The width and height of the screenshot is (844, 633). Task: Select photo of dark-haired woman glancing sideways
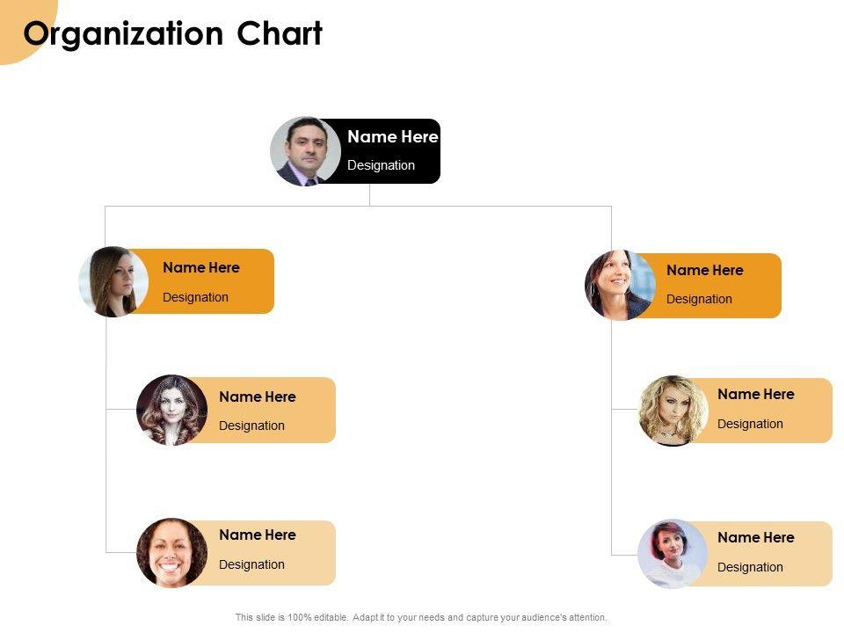[620, 285]
